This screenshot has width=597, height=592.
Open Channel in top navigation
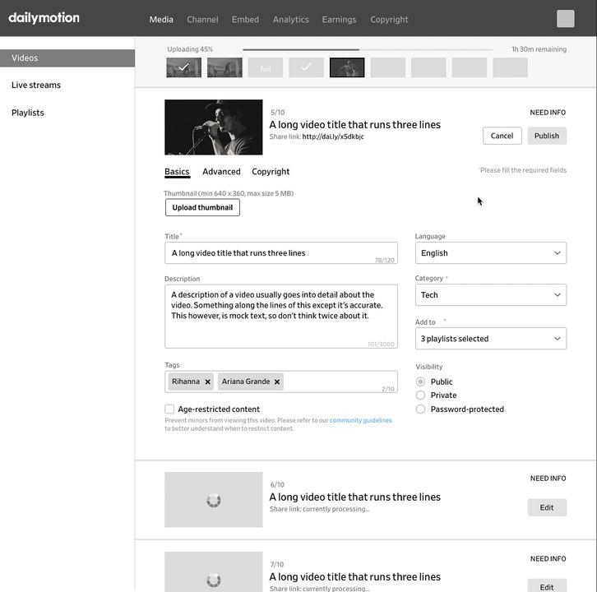coord(202,20)
